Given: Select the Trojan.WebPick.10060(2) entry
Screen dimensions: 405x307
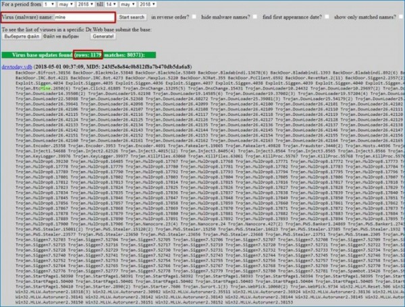Looking at the screenshot, I should (259, 286).
